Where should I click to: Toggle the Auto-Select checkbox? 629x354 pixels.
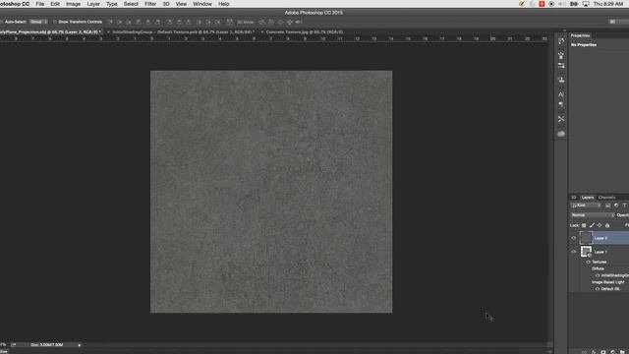pos(2,22)
